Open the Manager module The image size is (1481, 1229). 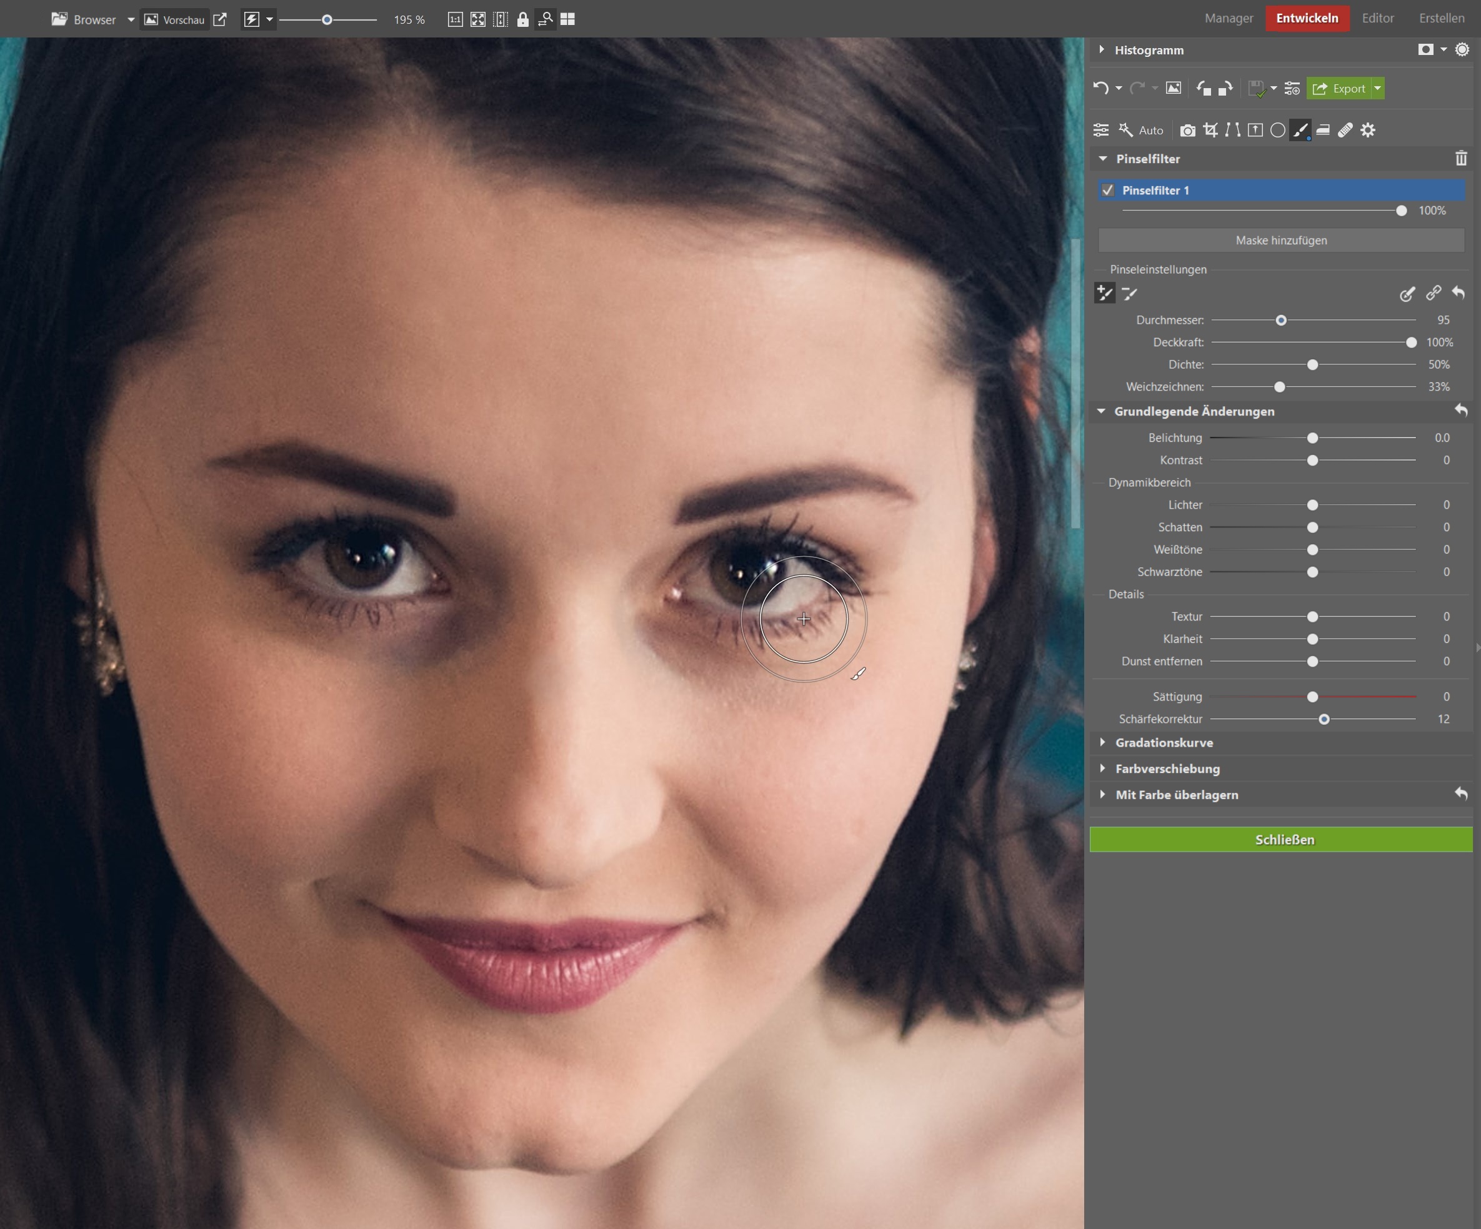tap(1229, 18)
